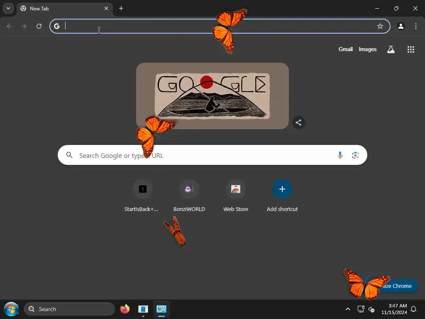Open the tab search dropdown arrow
This screenshot has height=319, width=425.
click(8, 8)
